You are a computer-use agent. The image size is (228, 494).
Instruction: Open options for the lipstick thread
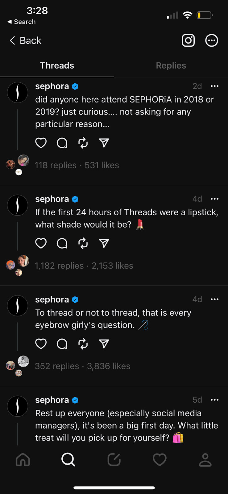click(214, 199)
